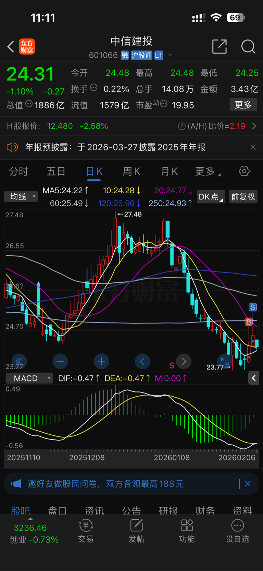Tap the 市盈 info icon

click(164, 103)
